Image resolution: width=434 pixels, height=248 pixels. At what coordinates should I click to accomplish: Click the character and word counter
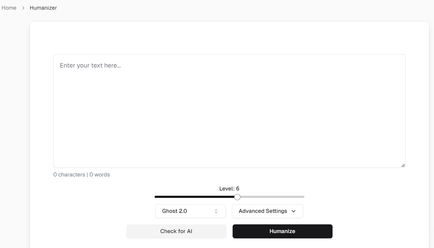[81, 175]
